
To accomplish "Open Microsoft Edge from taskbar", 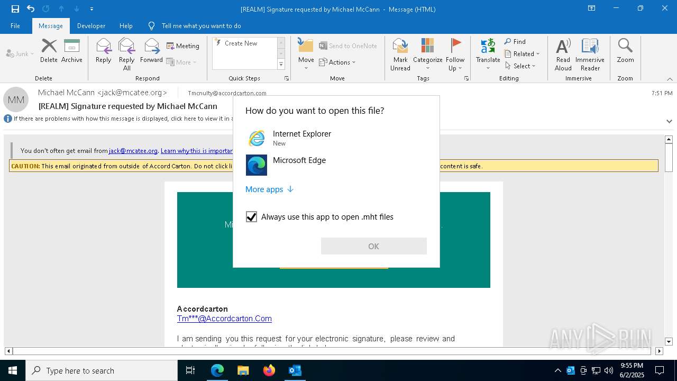I will coord(217,370).
